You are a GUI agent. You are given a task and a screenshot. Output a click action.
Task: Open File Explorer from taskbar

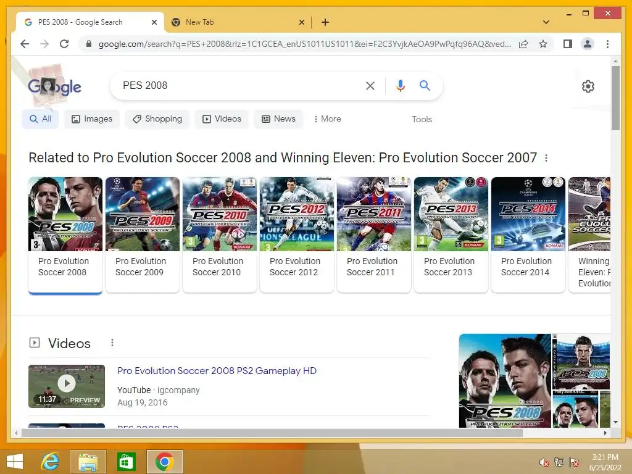[88, 462]
